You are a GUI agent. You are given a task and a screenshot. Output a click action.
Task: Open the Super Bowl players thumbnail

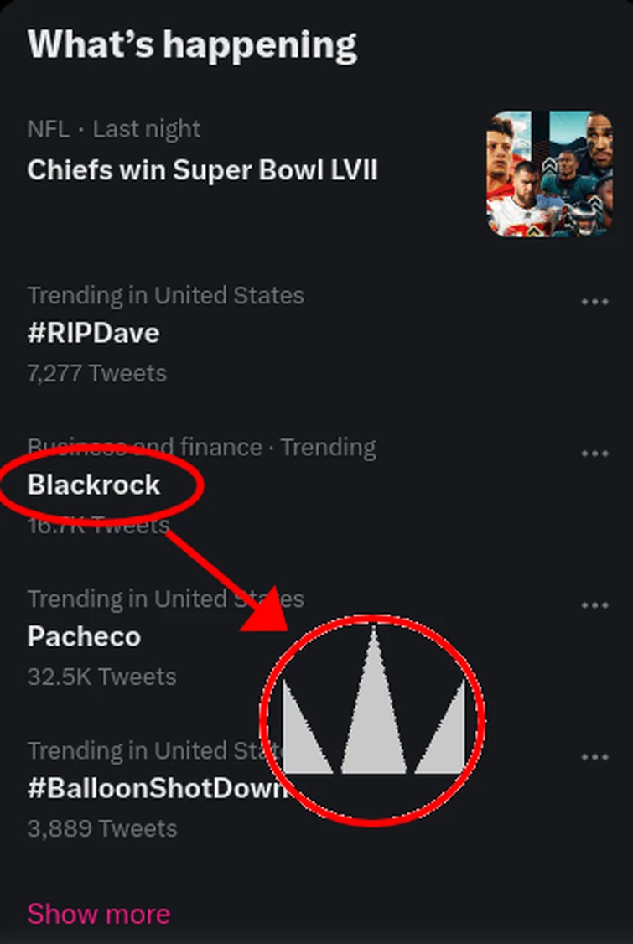(x=549, y=174)
